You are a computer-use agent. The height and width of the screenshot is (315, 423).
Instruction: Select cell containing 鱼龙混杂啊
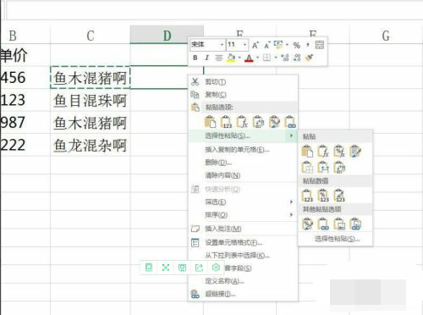coord(91,145)
